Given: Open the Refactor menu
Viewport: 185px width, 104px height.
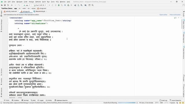Looking at the screenshot, I should (x=38, y=2).
